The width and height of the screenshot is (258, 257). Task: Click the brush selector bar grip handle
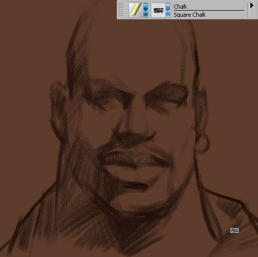click(x=121, y=10)
